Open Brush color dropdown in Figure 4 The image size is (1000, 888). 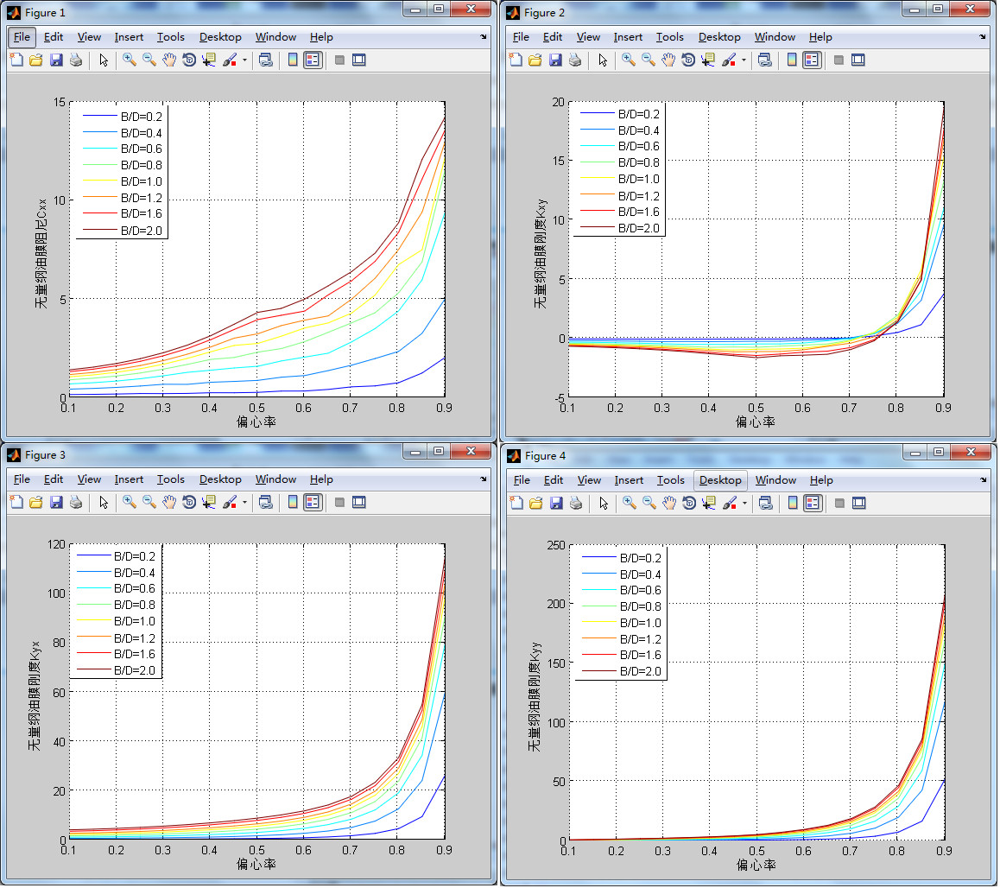coord(744,504)
